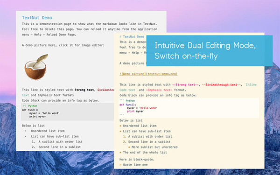
Task: Click "Below is list" in the right window
Action: click(131, 120)
